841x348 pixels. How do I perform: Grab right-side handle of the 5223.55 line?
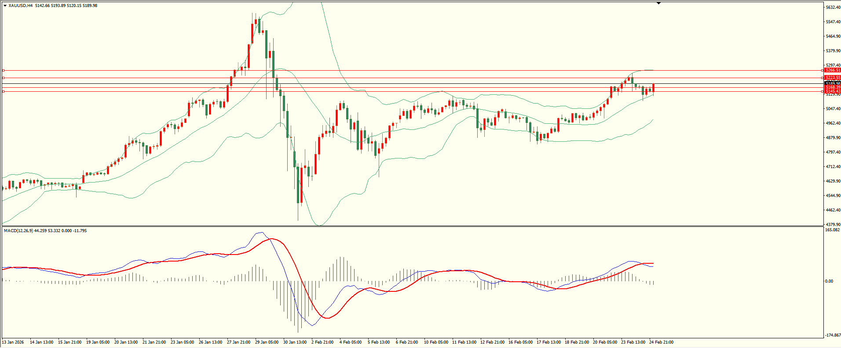tap(823, 78)
